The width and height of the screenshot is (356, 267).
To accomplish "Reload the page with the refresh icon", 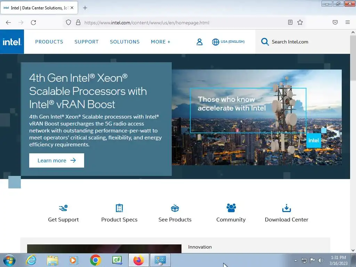I will [33, 23].
